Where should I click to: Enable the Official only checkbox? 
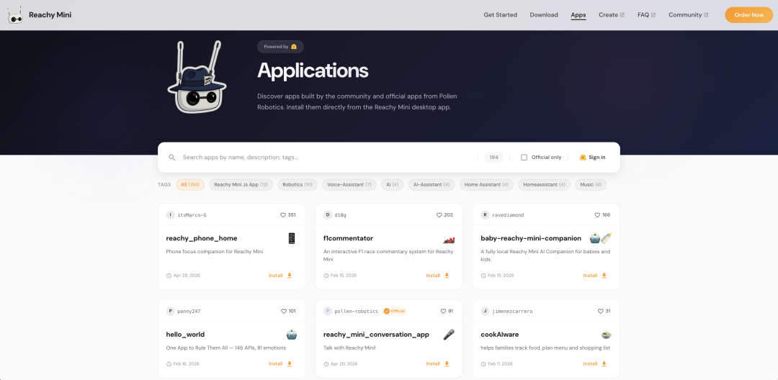click(524, 158)
